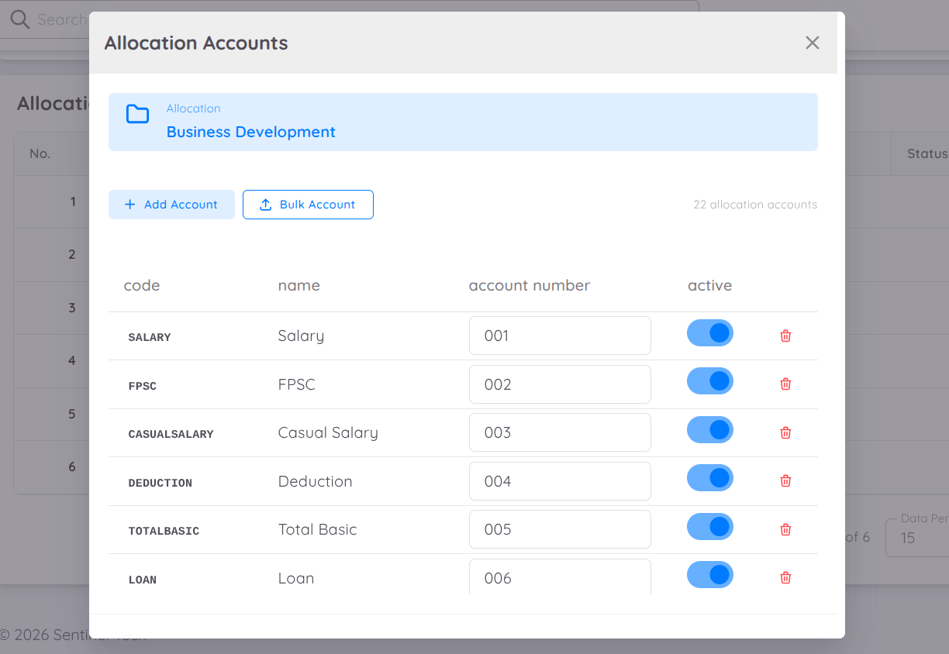This screenshot has height=654, width=949.
Task: Delete the Salary account row
Action: (785, 336)
